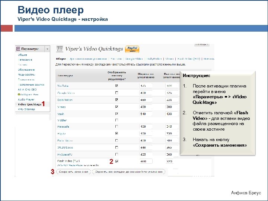Open the Metacafe link in the media table
Viewport: 268px width, 201px height.
coord(63,127)
